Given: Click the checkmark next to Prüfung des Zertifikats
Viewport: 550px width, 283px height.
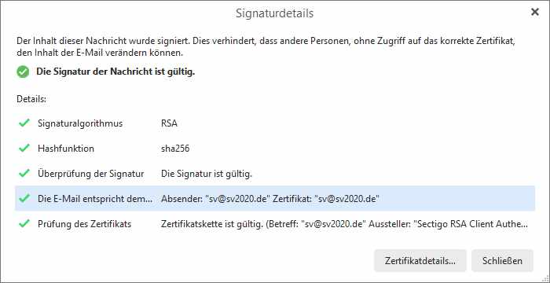Looking at the screenshot, I should [x=24, y=224].
